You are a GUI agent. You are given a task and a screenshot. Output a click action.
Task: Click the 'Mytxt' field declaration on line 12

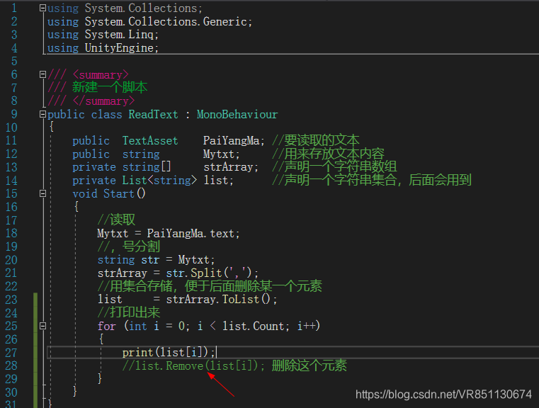pyautogui.click(x=219, y=154)
